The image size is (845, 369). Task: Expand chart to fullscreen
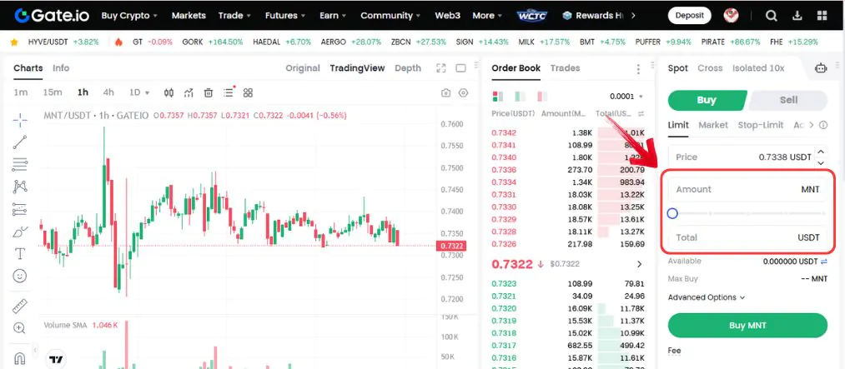click(x=441, y=68)
